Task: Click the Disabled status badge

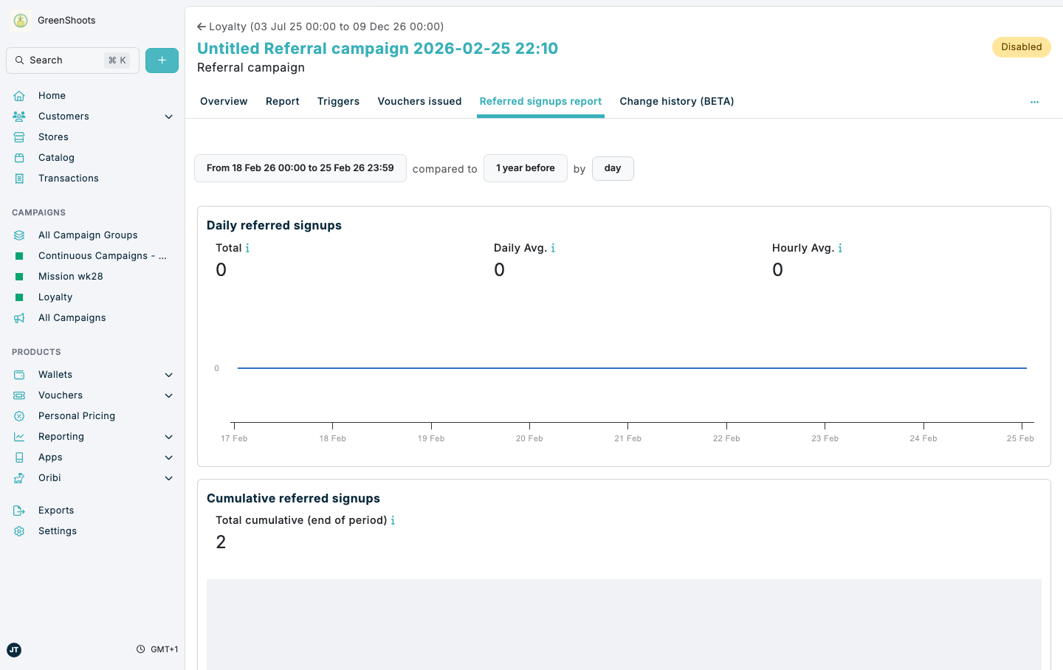Action: (1021, 46)
